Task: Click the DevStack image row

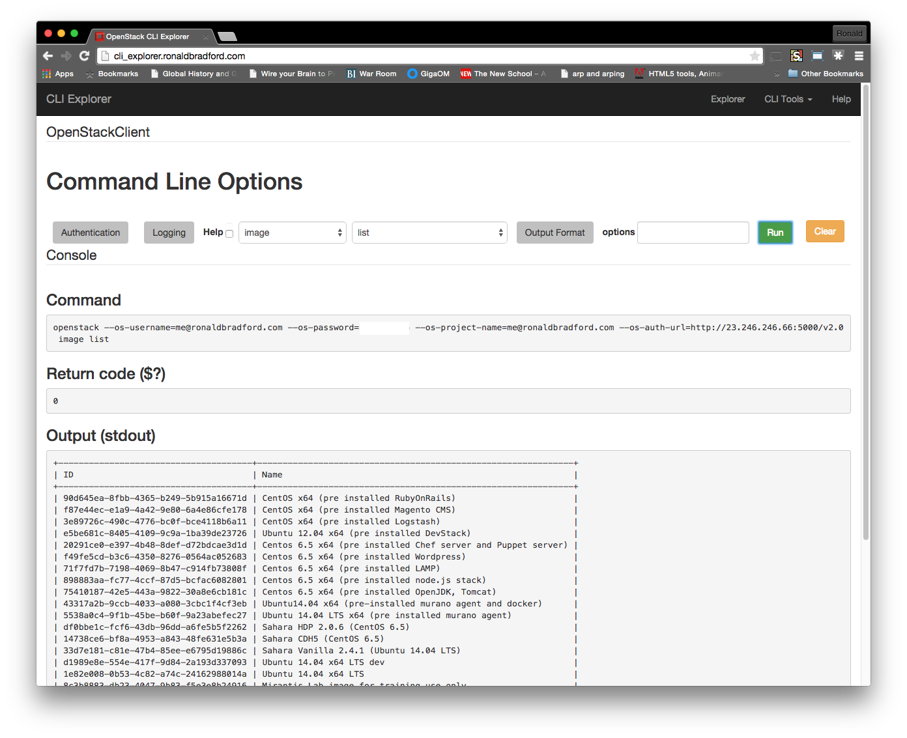Action: tap(315, 533)
